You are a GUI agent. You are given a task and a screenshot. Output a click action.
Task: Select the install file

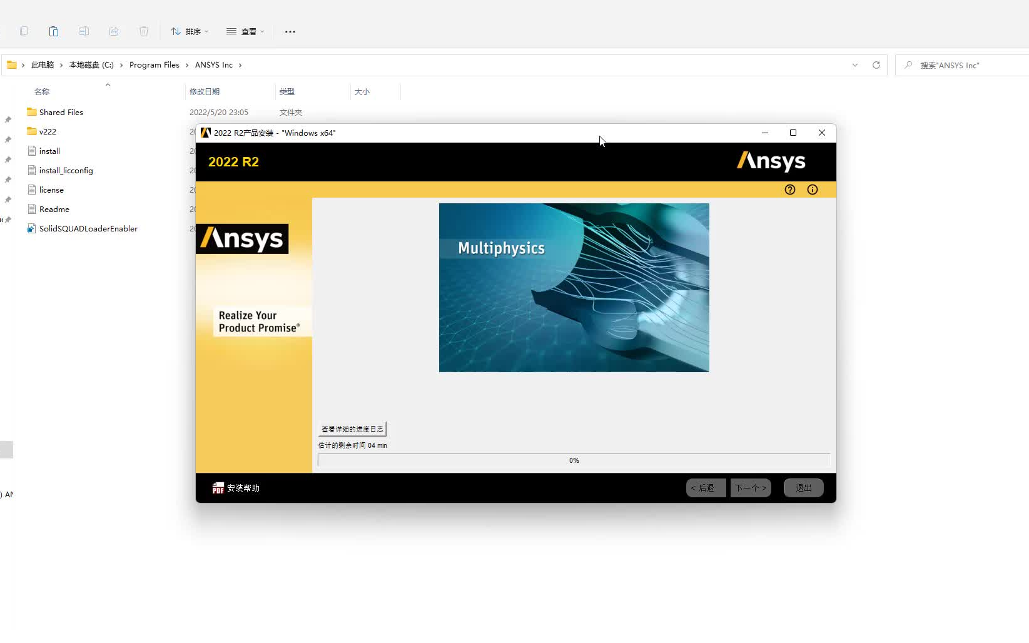[49, 151]
